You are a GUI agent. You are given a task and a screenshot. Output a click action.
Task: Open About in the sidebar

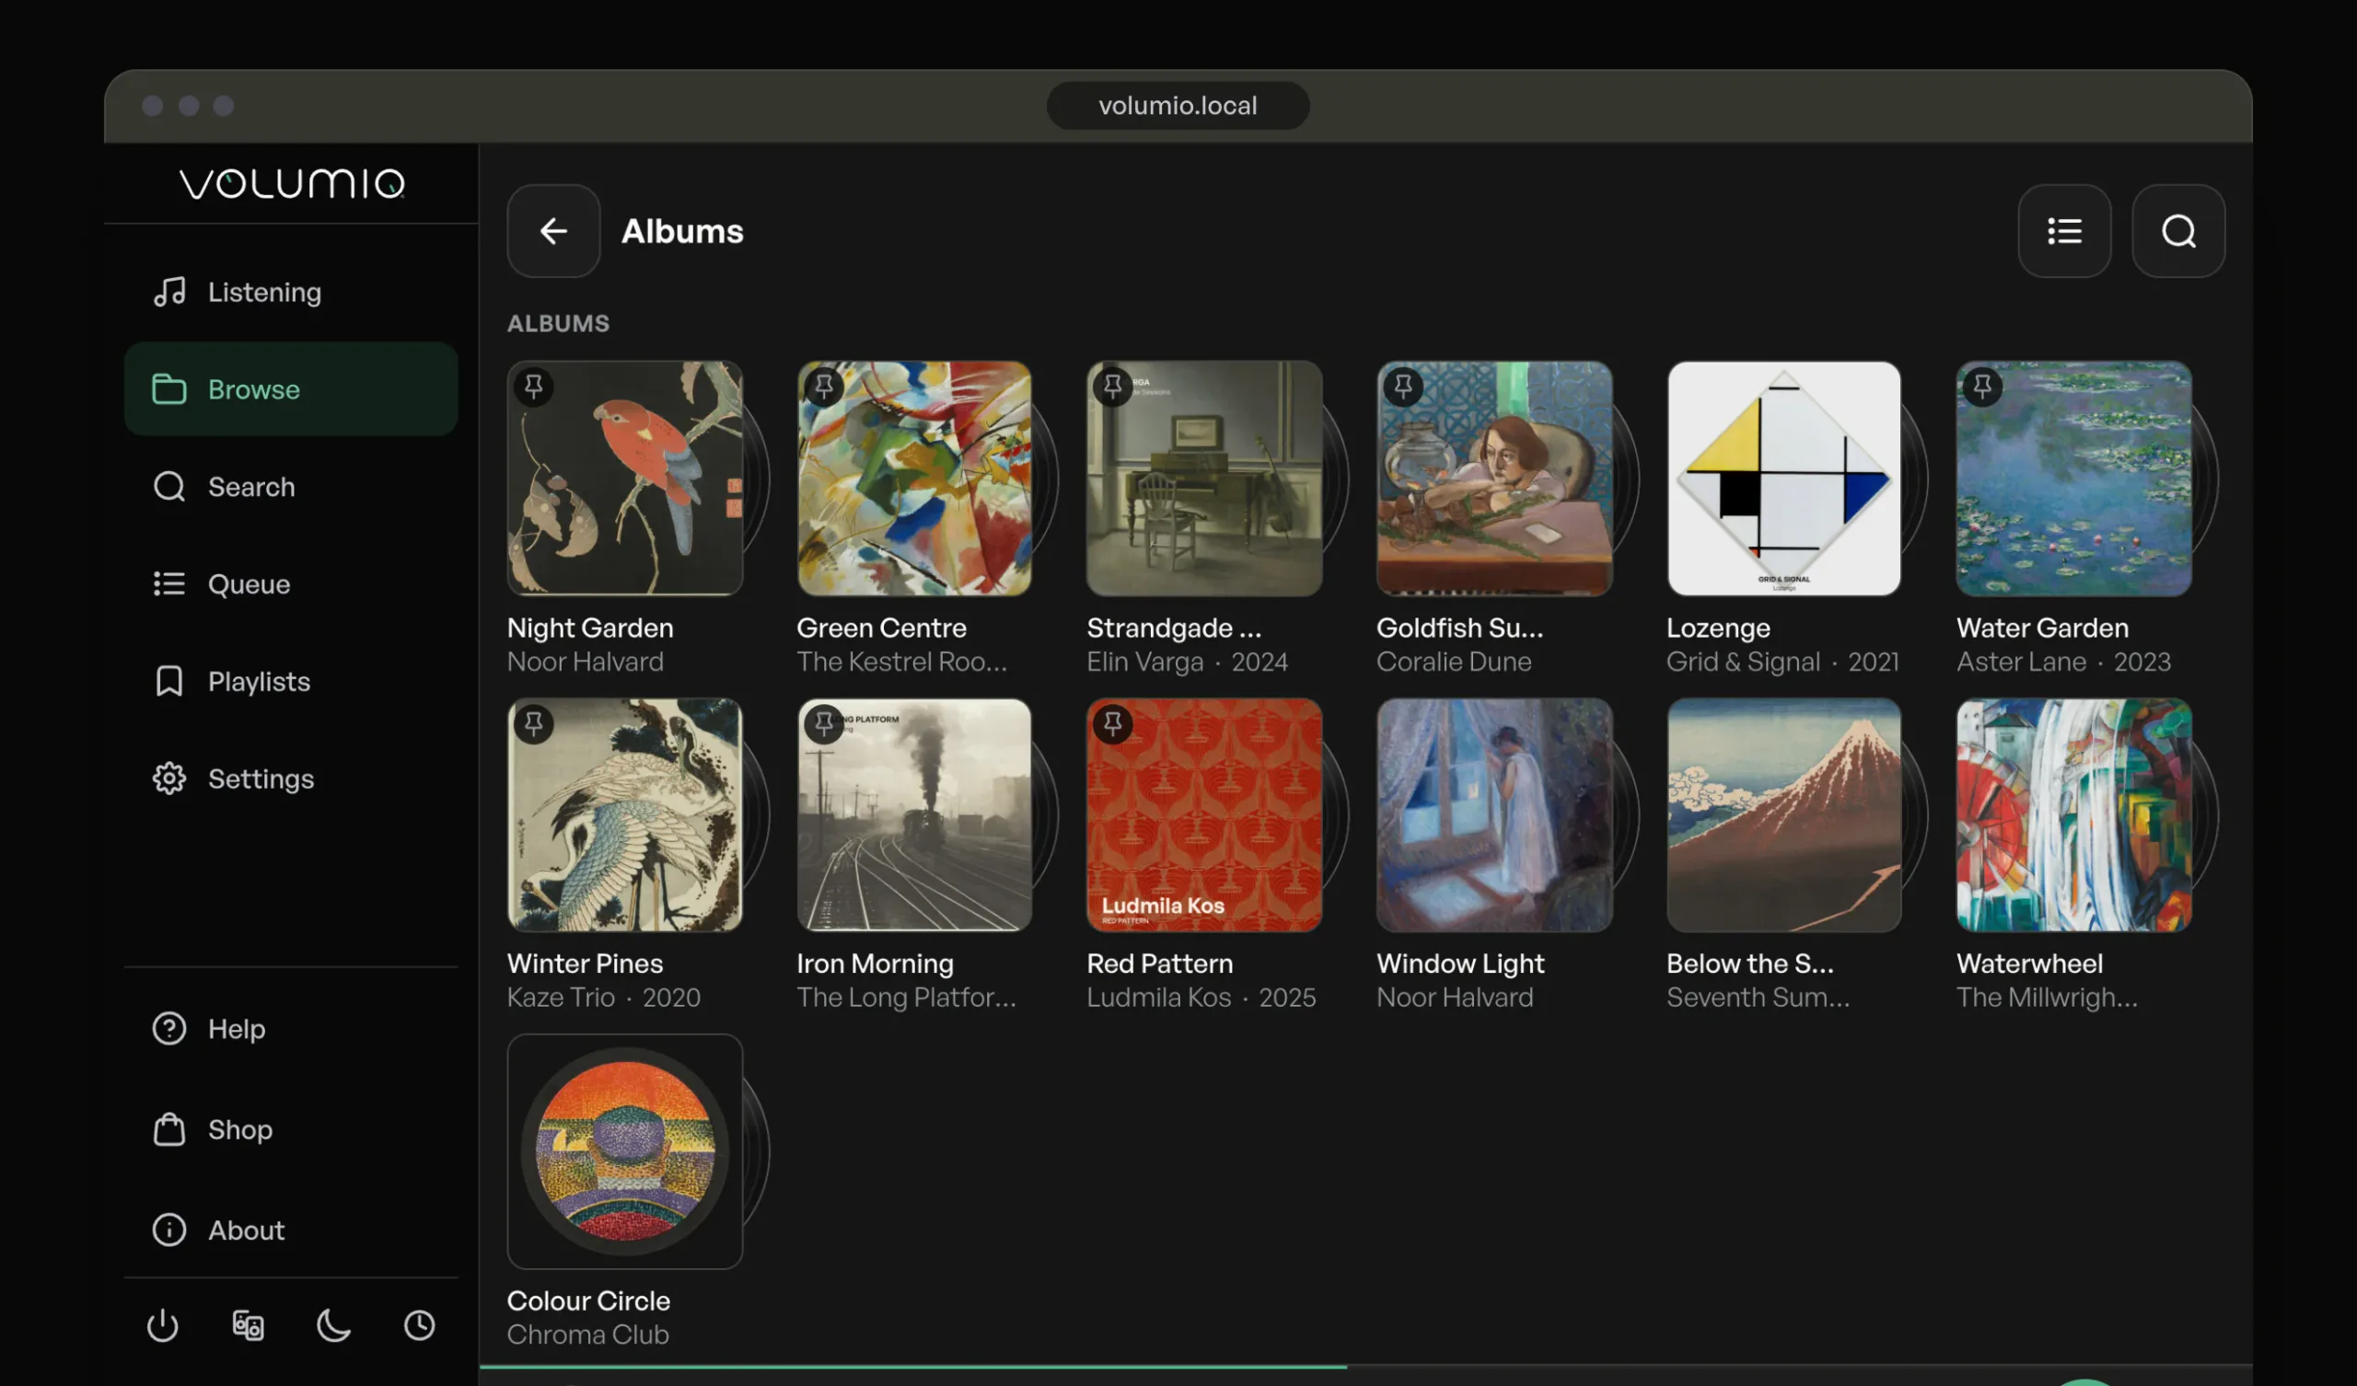pos(291,1230)
